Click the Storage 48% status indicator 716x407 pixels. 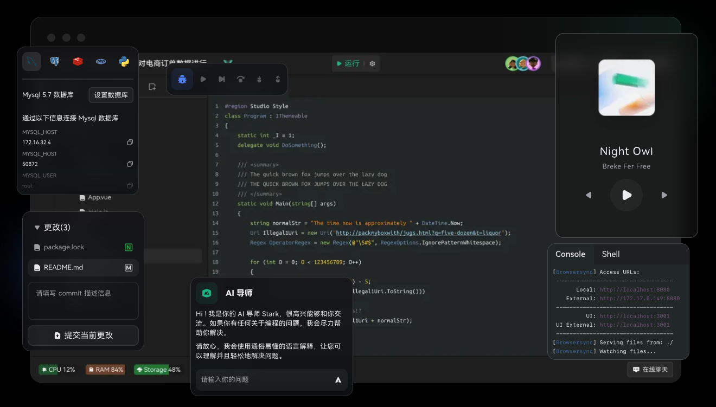pyautogui.click(x=158, y=370)
